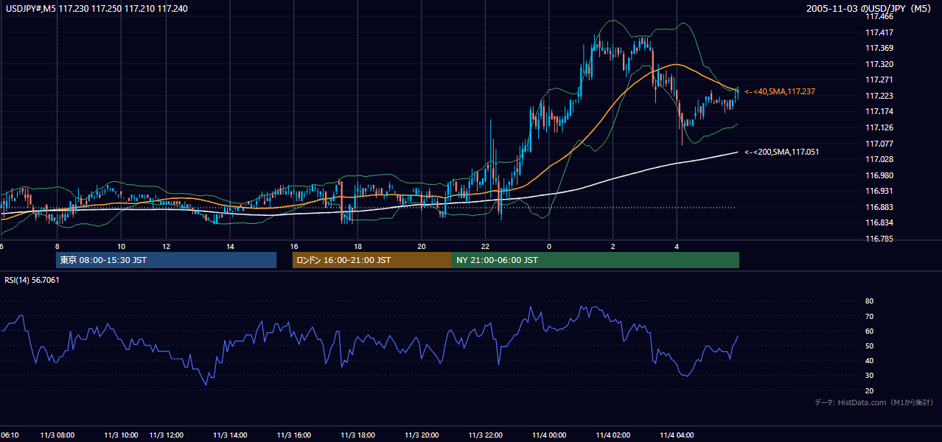Click price level 117.174 on axis
The image size is (942, 442).
[879, 111]
